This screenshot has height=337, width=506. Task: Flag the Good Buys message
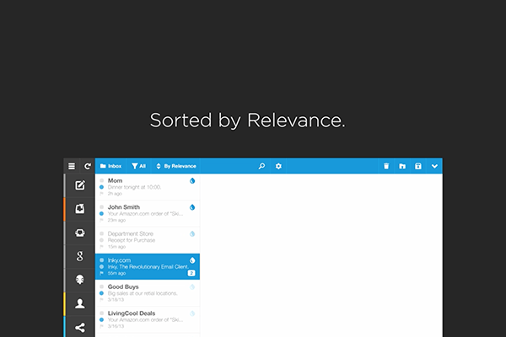point(102,300)
